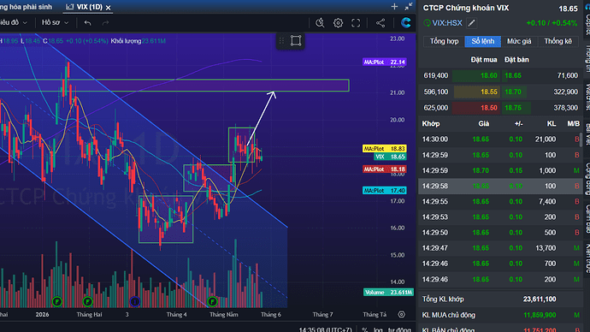Click the F event marker under Tháng Năm

(212, 301)
